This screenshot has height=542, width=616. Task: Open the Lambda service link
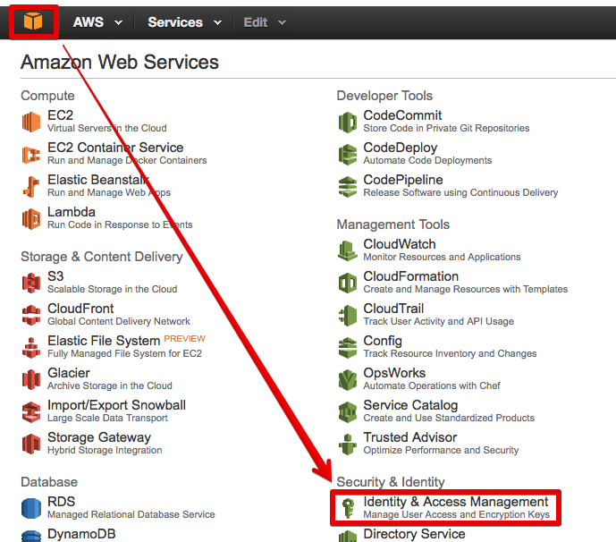pos(72,212)
